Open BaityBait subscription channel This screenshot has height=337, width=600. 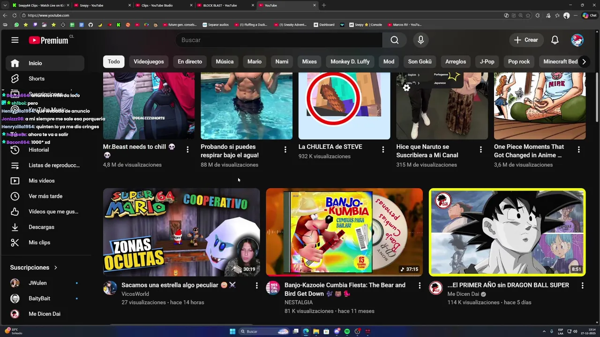[x=45, y=299]
